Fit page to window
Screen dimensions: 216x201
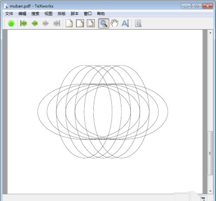click(x=91, y=23)
